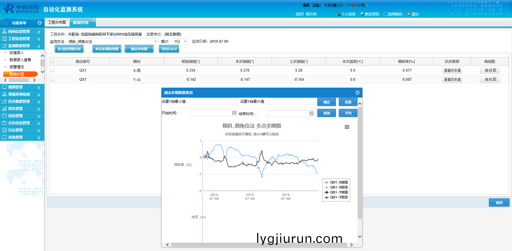This screenshot has width=512, height=251.
Task: Switch to the 工程分布图 tab
Action: click(57, 22)
